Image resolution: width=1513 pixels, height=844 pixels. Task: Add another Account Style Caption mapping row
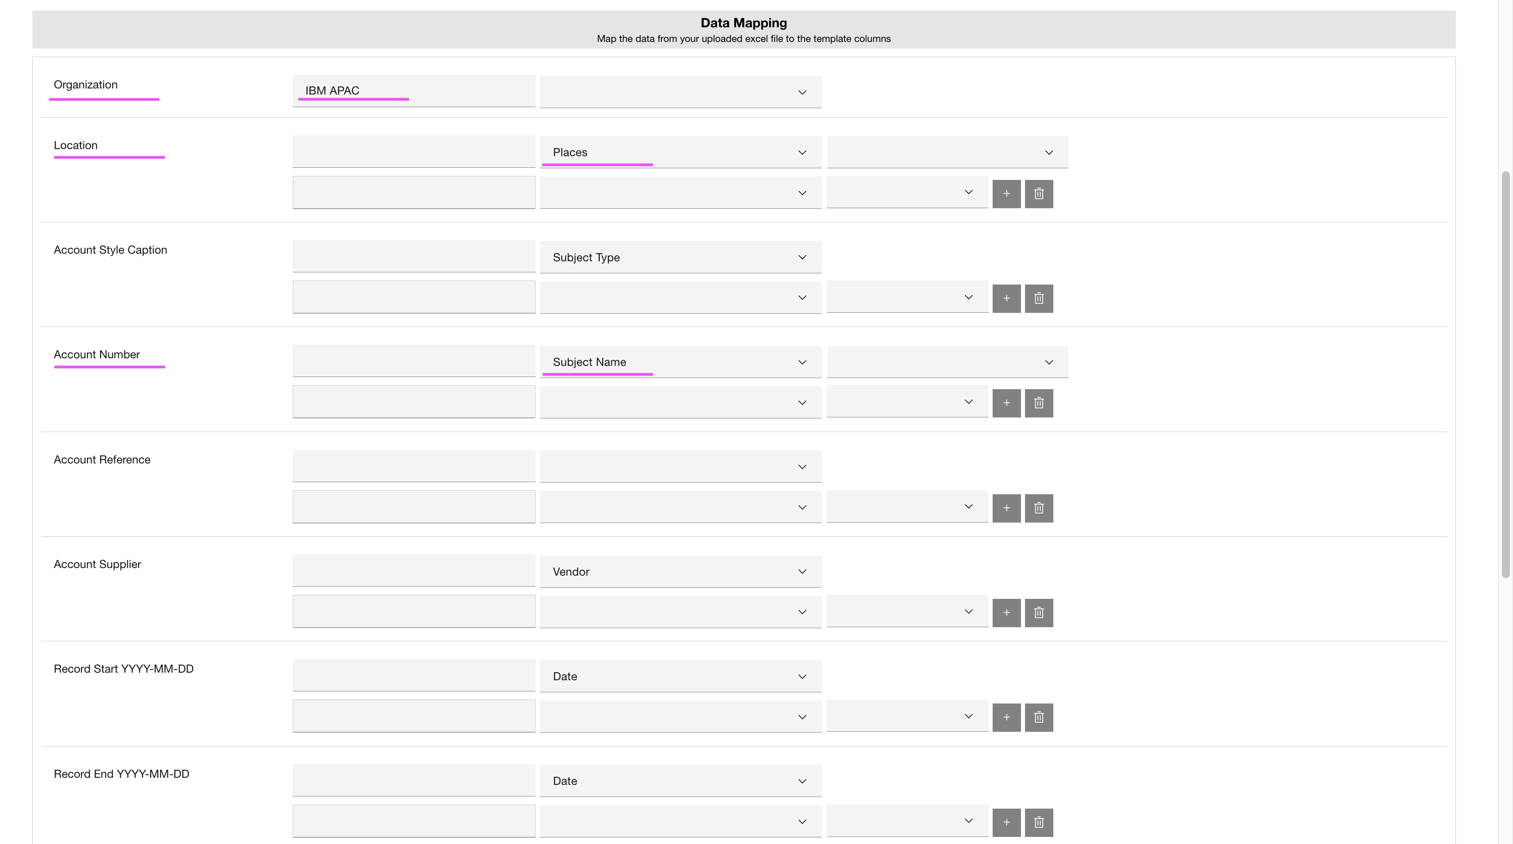pos(1006,298)
